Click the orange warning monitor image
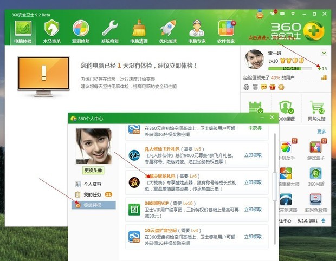 tap(43, 76)
